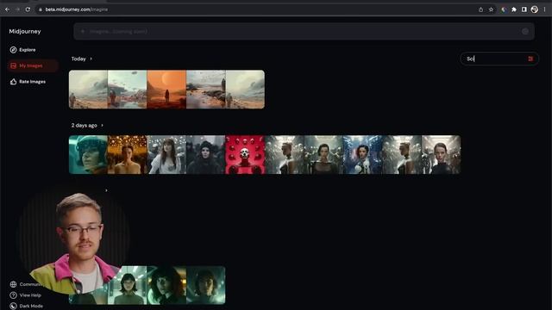Open first Today thumbnail of misty desert
Image resolution: width=552 pixels, height=310 pixels.
pyautogui.click(x=88, y=90)
